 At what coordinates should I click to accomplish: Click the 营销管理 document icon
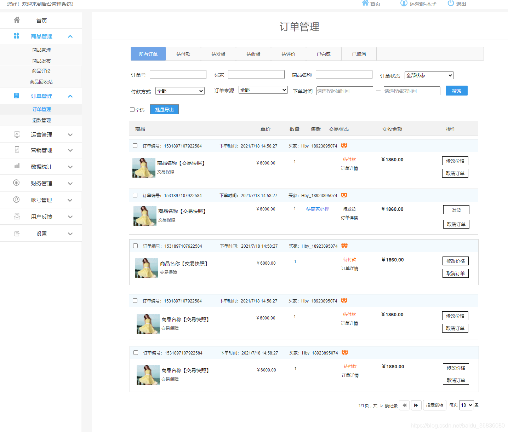(17, 149)
